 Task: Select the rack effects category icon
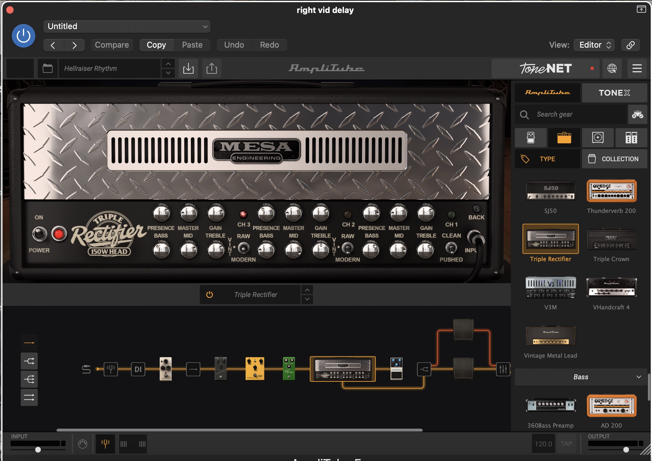pos(631,138)
